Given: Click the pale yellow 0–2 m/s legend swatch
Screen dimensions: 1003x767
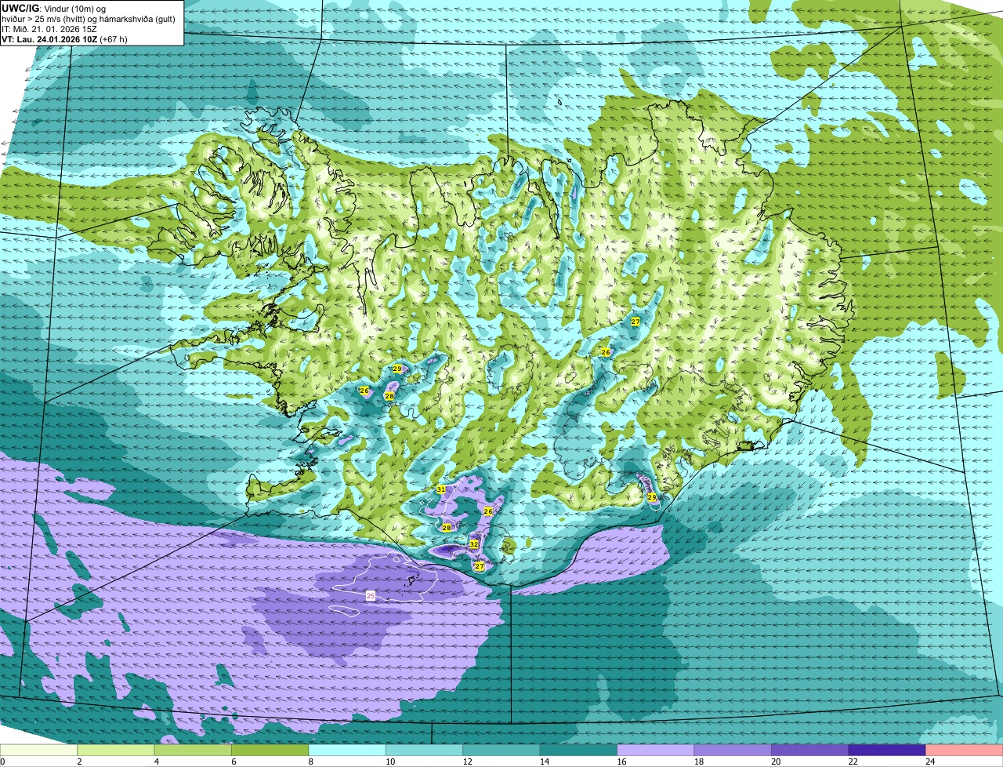Looking at the screenshot, I should pos(38,750).
